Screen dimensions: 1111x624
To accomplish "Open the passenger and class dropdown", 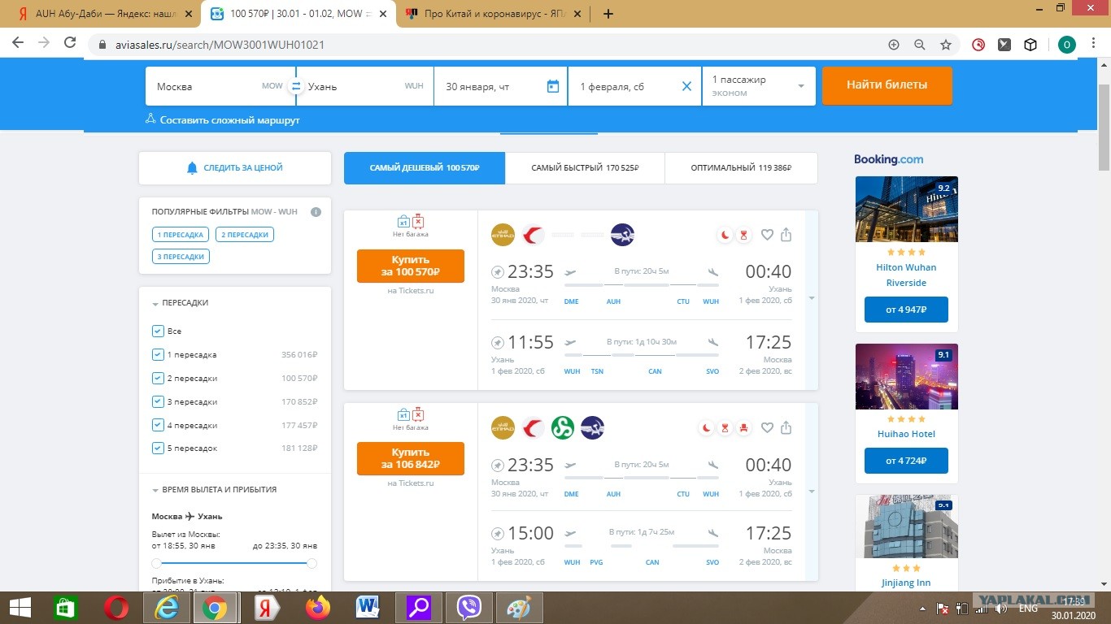I will tap(759, 86).
